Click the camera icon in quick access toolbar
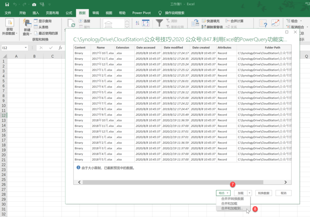 point(34,4)
